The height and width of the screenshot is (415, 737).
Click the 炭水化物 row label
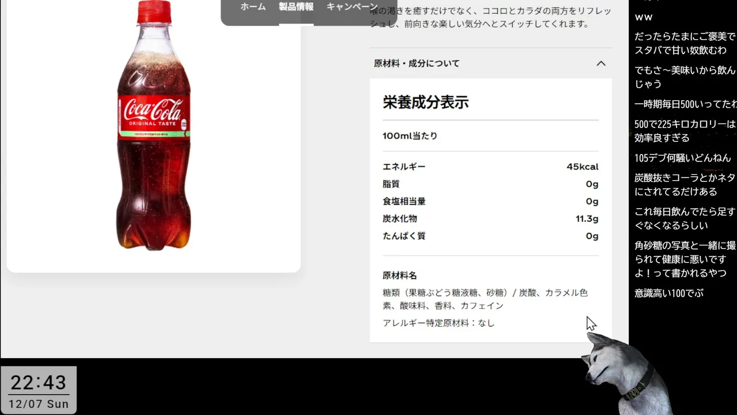click(400, 218)
